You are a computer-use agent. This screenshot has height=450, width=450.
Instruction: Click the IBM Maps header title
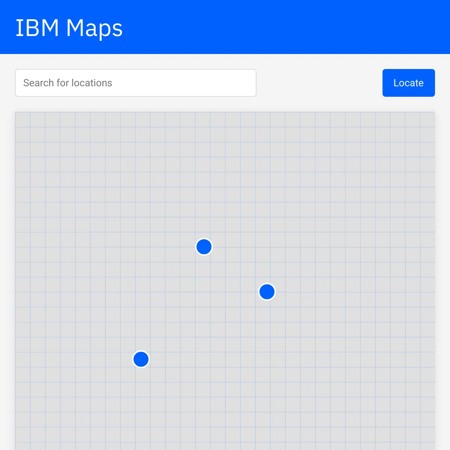click(69, 27)
